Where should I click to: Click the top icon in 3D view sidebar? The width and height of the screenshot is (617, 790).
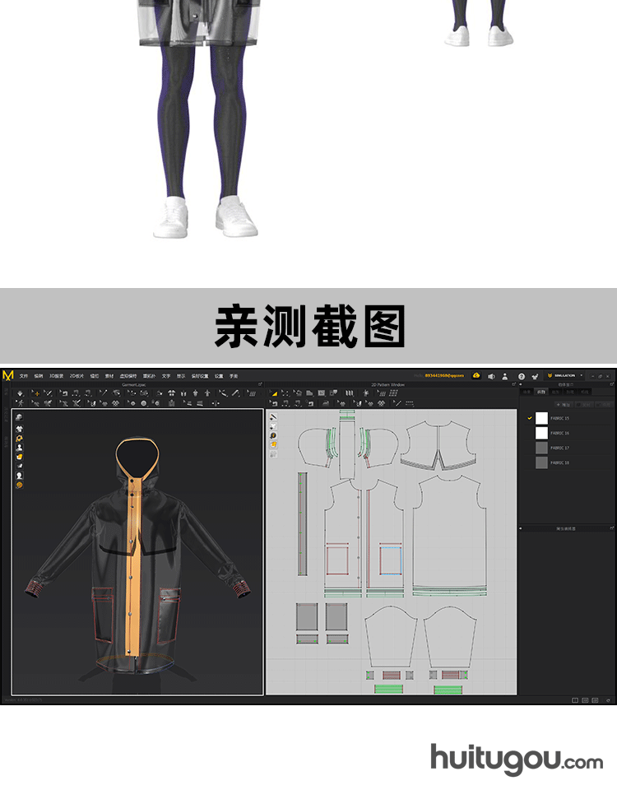point(19,417)
